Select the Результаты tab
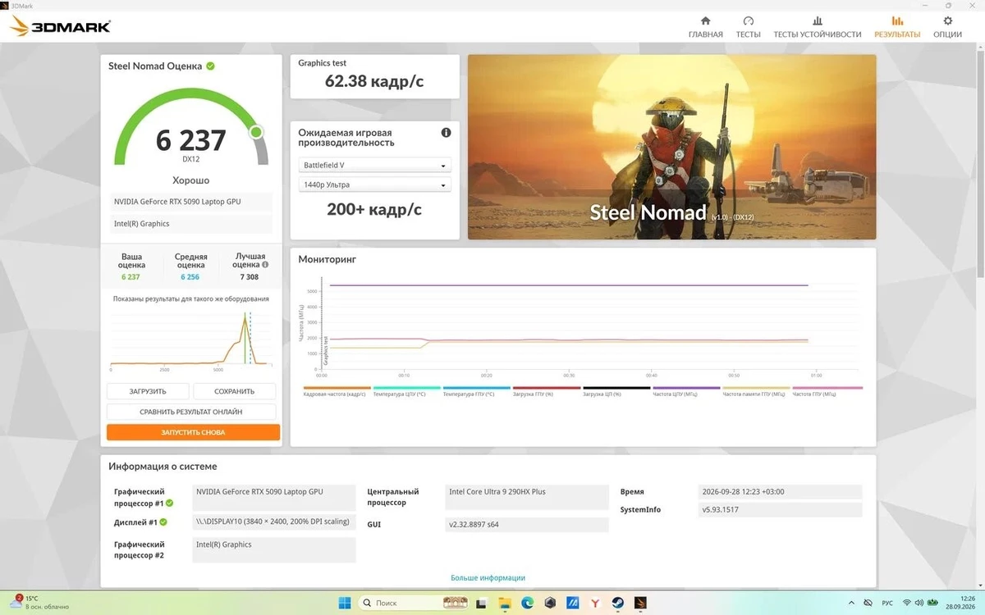Viewport: 985px width, 615px height. pos(897,27)
